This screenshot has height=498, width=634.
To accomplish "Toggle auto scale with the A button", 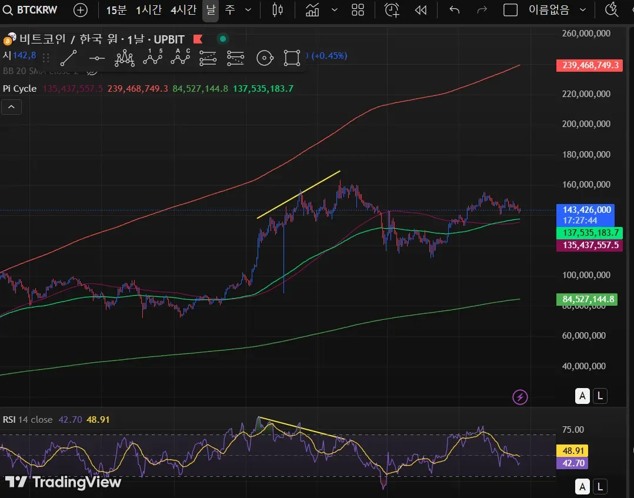I will click(582, 396).
